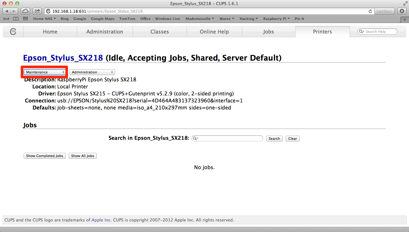The width and height of the screenshot is (409, 232).
Task: Switch to the Administration tab
Action: coord(104,32)
